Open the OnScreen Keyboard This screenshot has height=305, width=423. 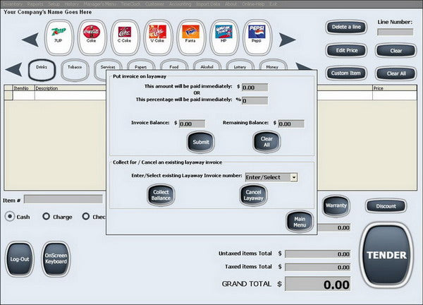click(x=56, y=259)
